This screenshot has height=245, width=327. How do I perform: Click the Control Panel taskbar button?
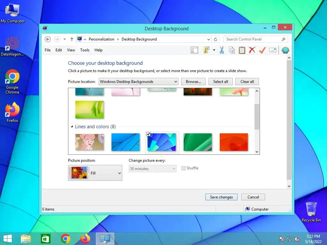coord(105,239)
